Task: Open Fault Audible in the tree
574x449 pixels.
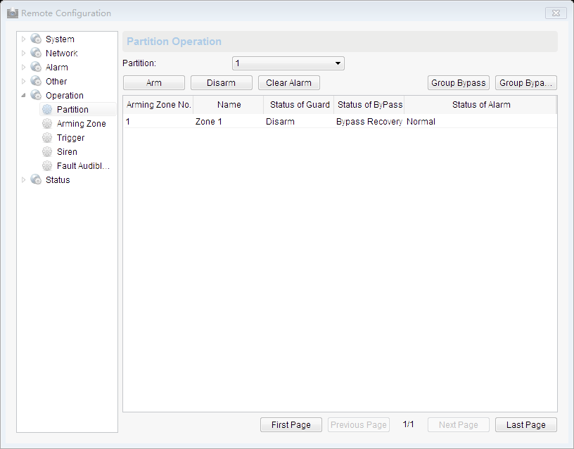Action: click(x=83, y=166)
